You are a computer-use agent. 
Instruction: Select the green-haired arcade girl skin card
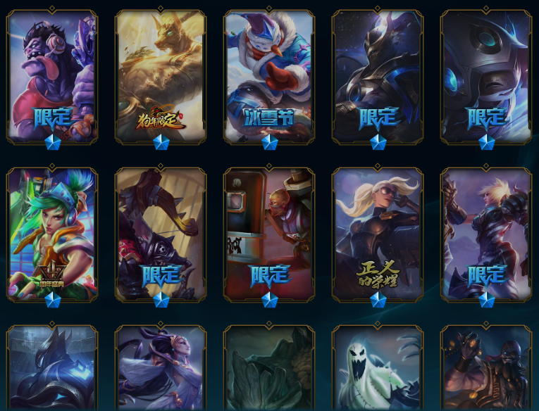pyautogui.click(x=52, y=235)
